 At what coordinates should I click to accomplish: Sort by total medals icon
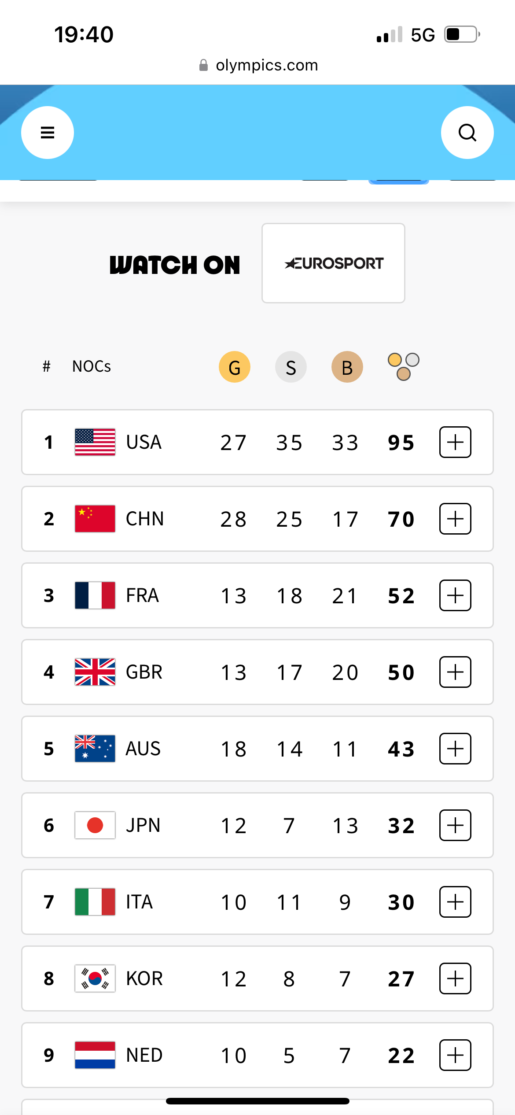(404, 367)
